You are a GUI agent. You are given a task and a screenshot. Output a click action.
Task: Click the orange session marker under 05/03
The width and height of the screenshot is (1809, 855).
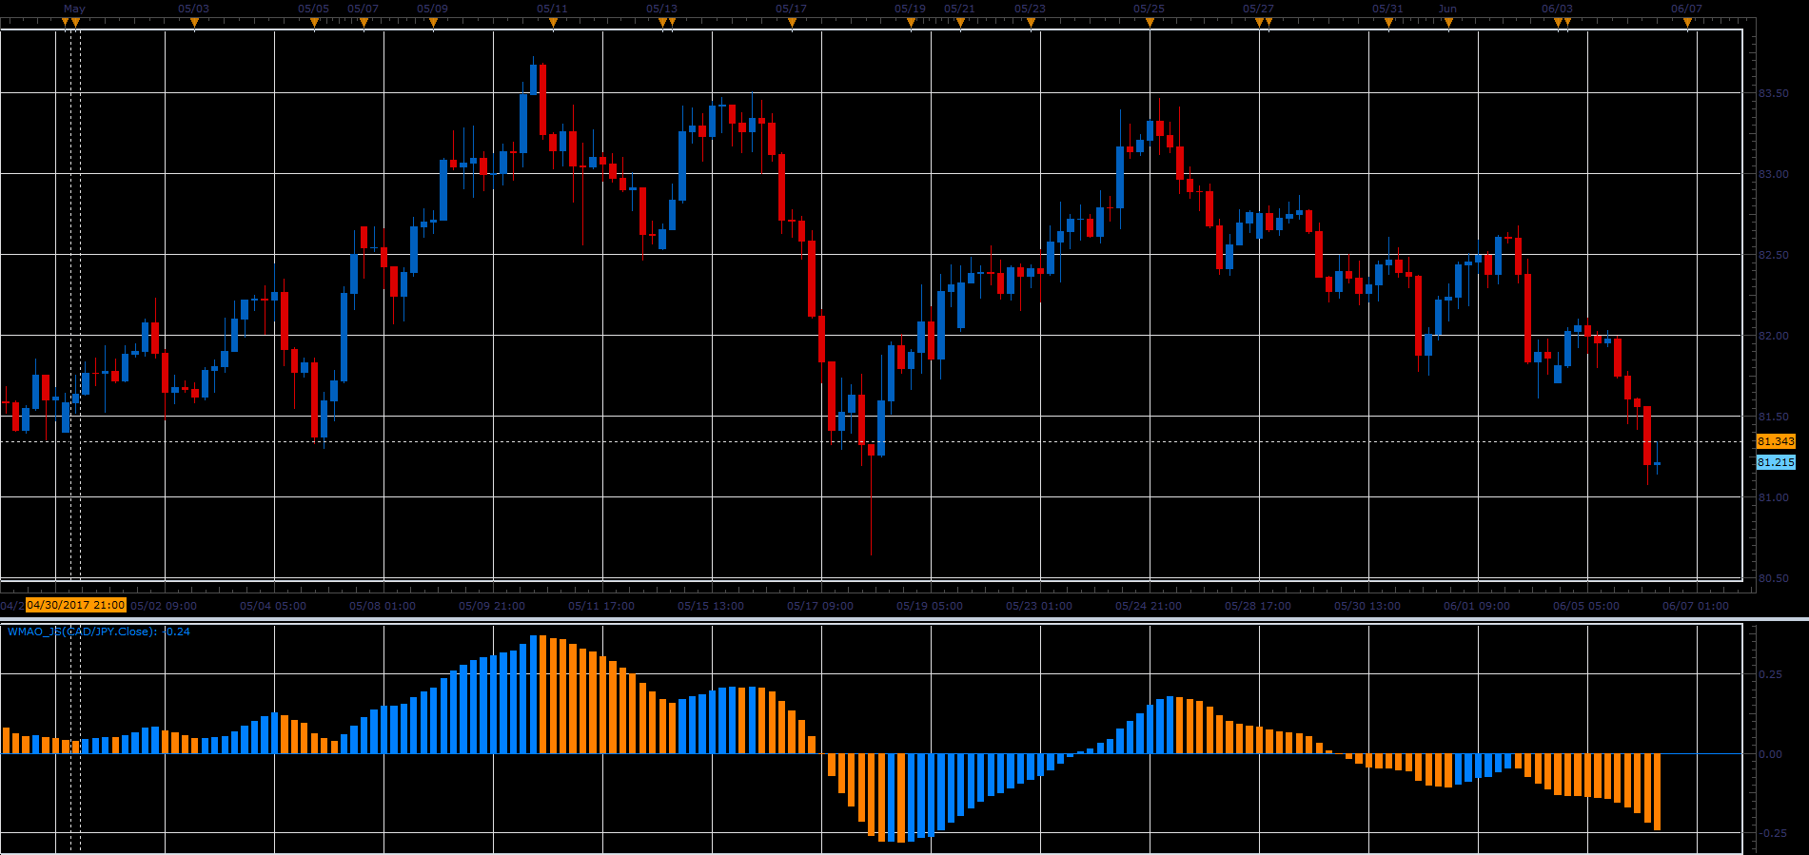[194, 23]
